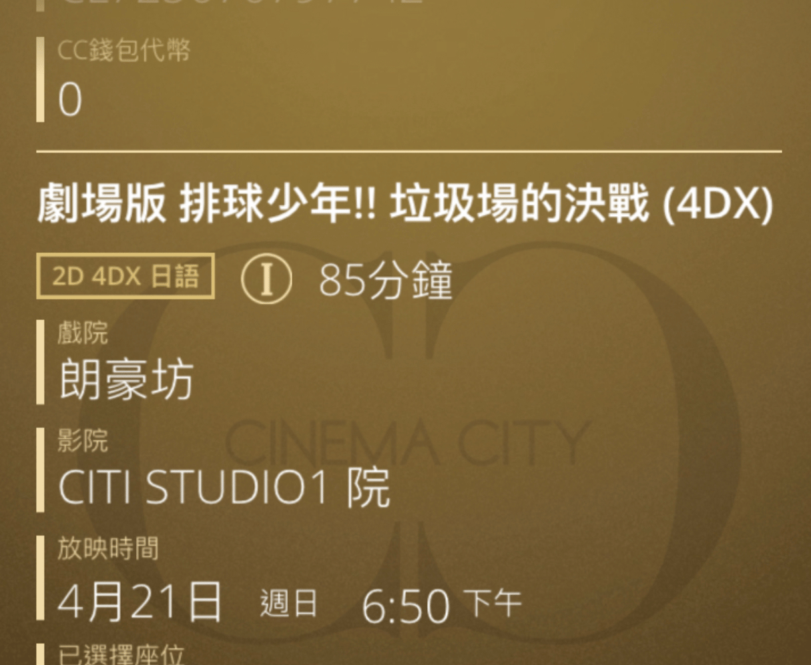The height and width of the screenshot is (665, 811).
Task: Select the 戲院 field label
Action: point(82,332)
